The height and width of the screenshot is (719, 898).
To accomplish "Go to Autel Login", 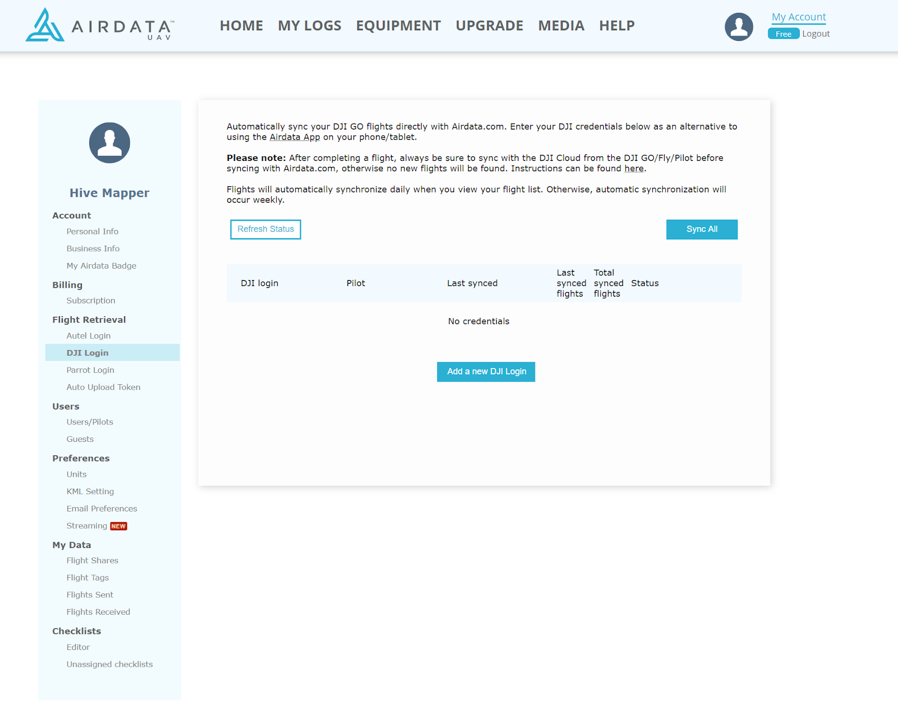I will point(89,336).
